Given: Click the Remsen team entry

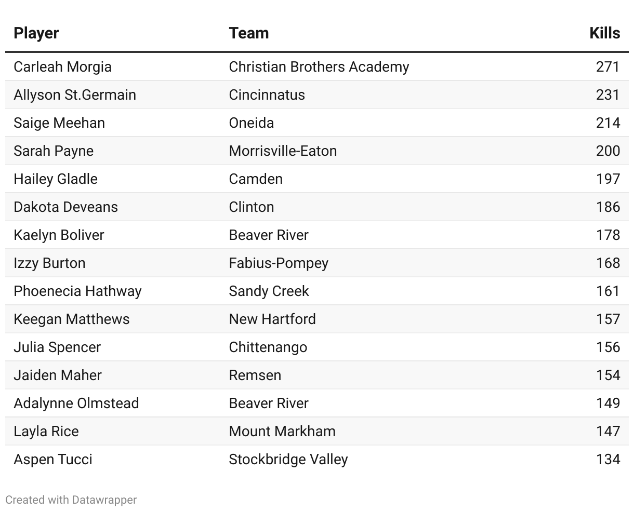Looking at the screenshot, I should point(255,375).
